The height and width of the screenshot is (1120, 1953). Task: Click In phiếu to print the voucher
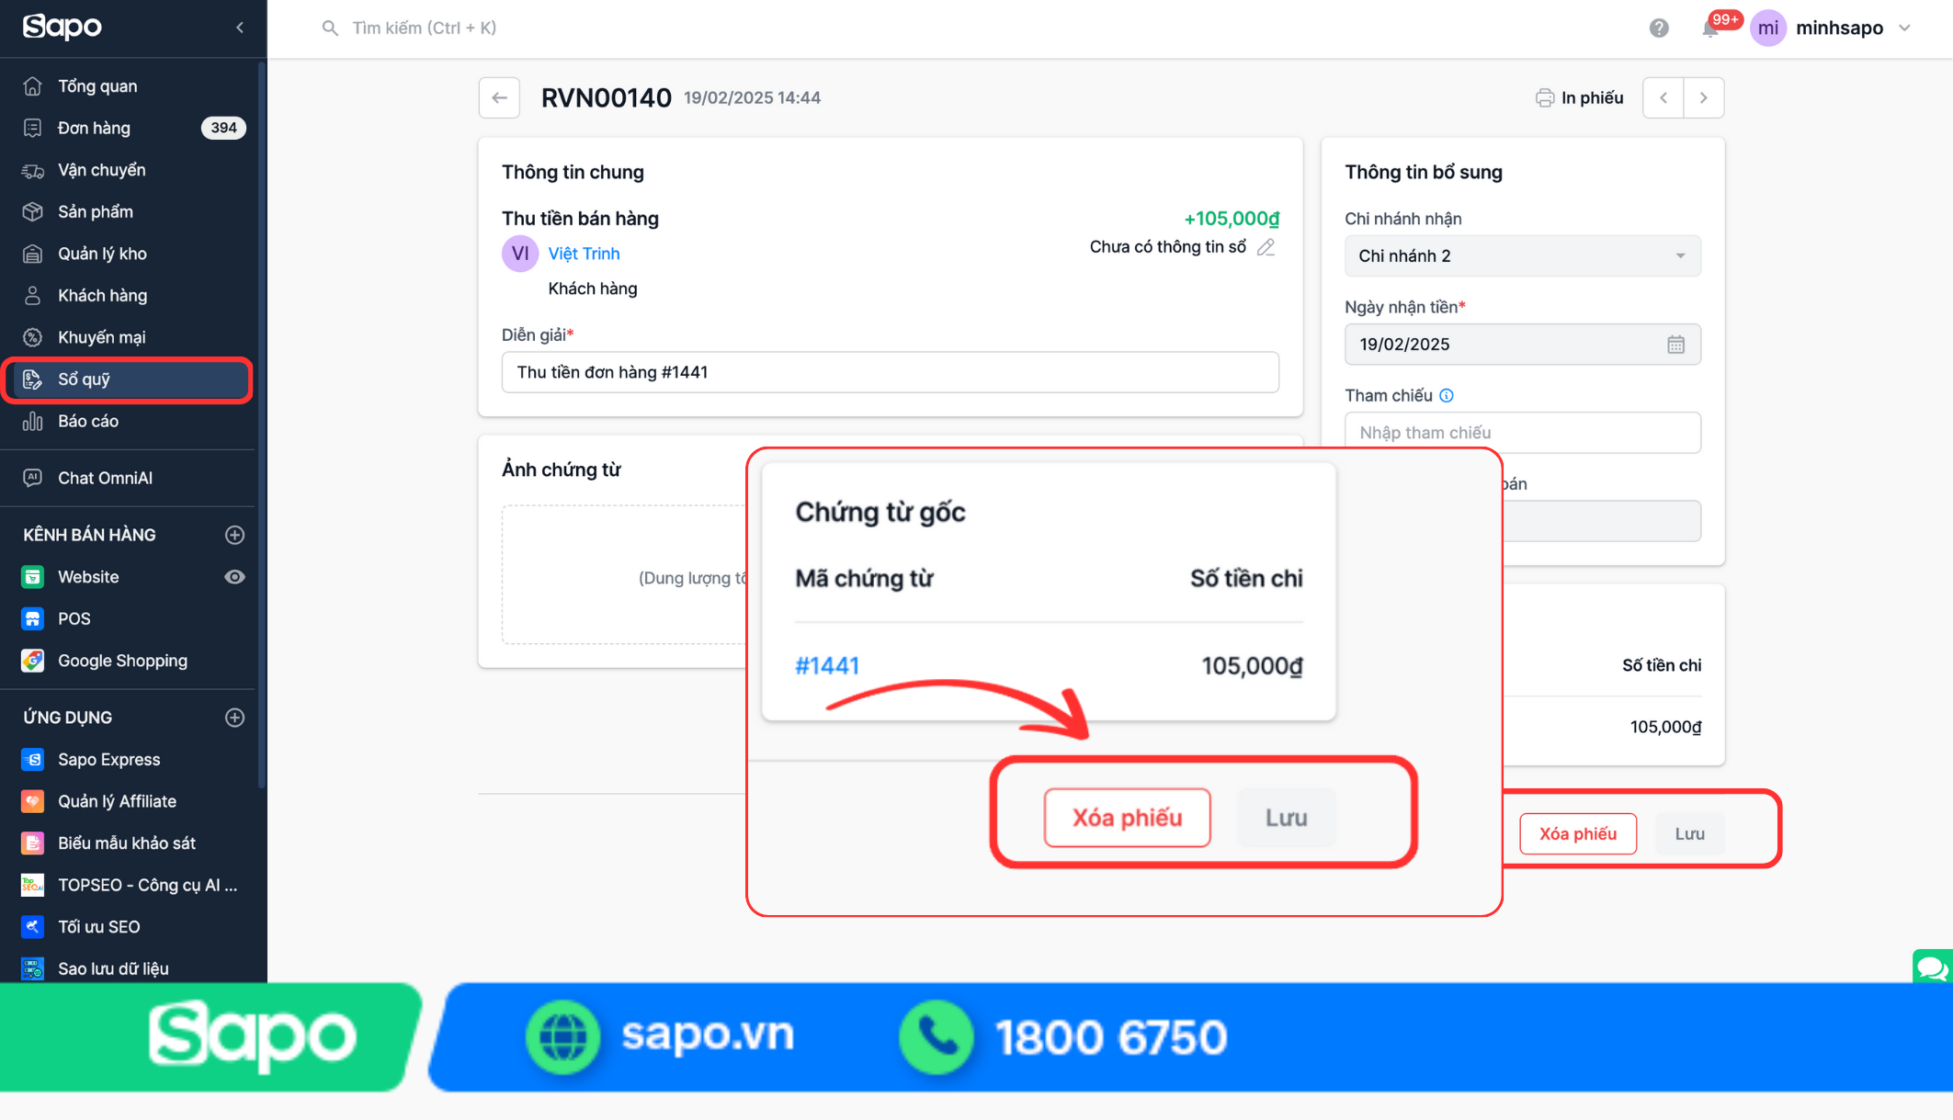coord(1579,97)
